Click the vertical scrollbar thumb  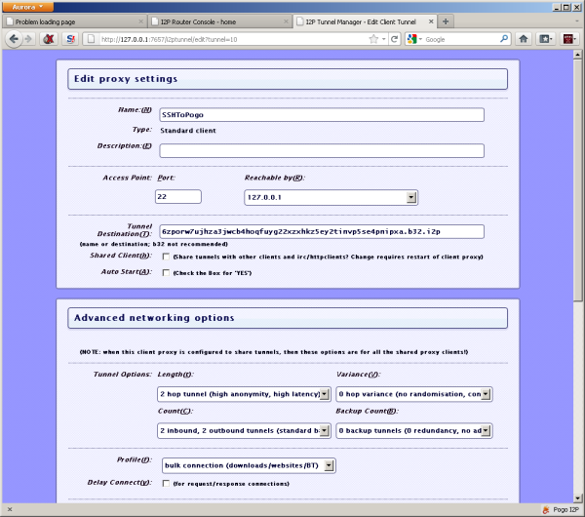577,179
